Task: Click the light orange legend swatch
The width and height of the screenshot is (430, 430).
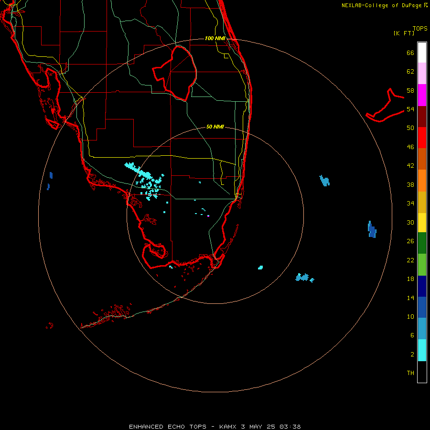Action: click(x=422, y=181)
